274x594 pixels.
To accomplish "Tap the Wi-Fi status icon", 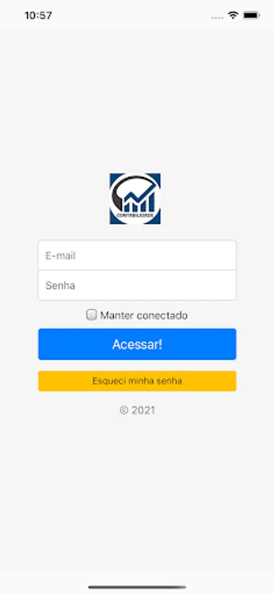I will click(x=232, y=15).
